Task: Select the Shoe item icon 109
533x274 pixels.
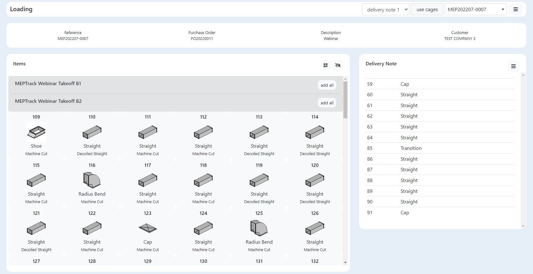Action: (x=36, y=132)
